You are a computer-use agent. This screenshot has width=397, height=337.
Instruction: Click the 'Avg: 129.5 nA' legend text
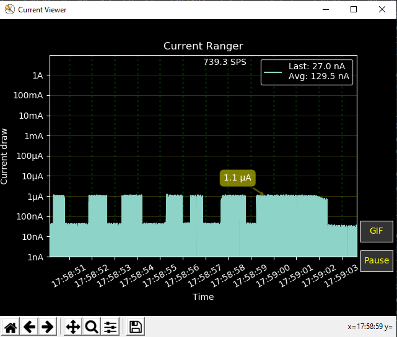coord(319,76)
